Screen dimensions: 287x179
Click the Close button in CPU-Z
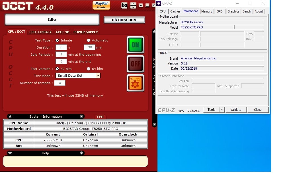(258, 110)
